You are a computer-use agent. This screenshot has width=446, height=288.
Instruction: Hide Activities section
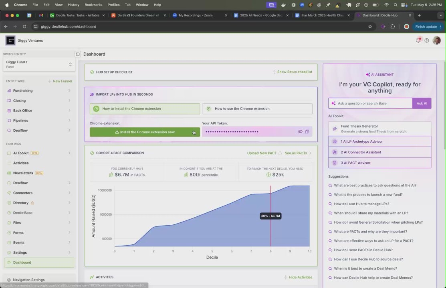(x=298, y=277)
